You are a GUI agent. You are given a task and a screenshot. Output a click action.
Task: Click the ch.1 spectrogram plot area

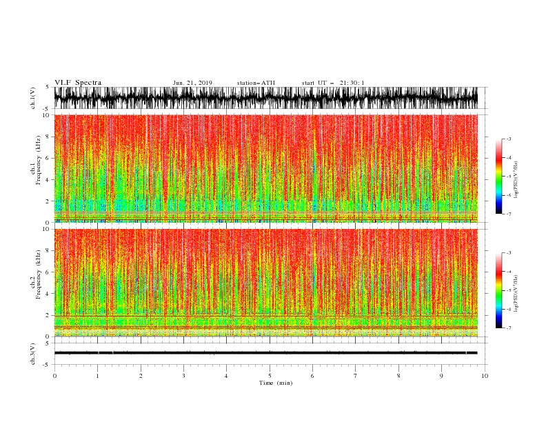pos(266,168)
